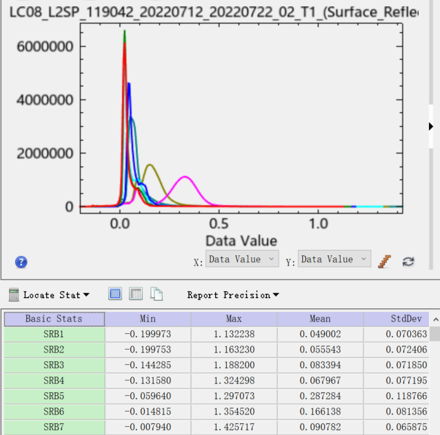
Task: Refresh the plot with the circular arrows icon
Action: pos(408,262)
